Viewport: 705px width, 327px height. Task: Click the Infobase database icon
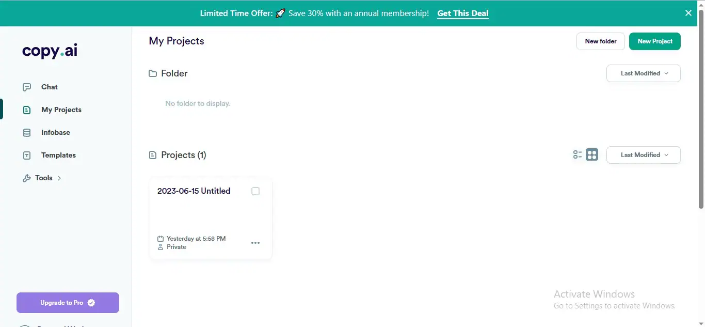[27, 133]
